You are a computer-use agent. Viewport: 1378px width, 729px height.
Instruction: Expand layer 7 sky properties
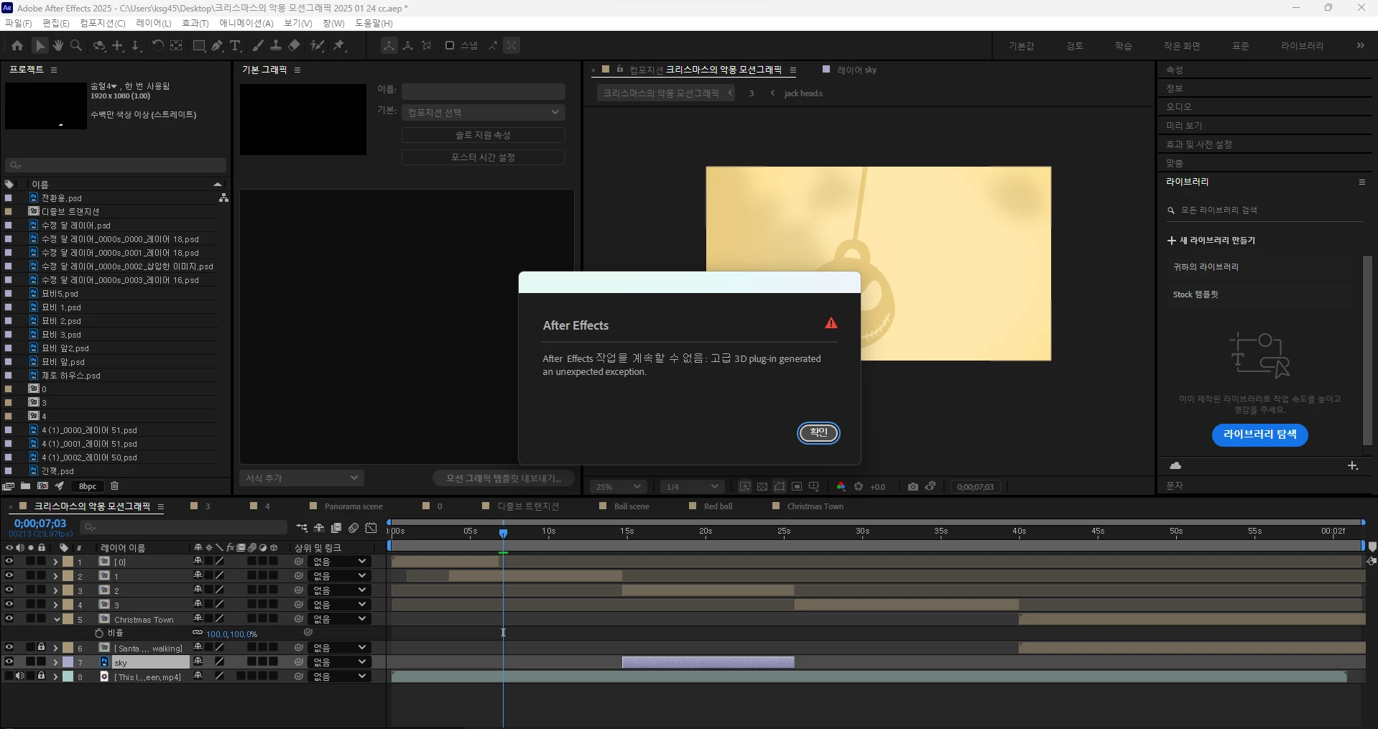pyautogui.click(x=56, y=661)
